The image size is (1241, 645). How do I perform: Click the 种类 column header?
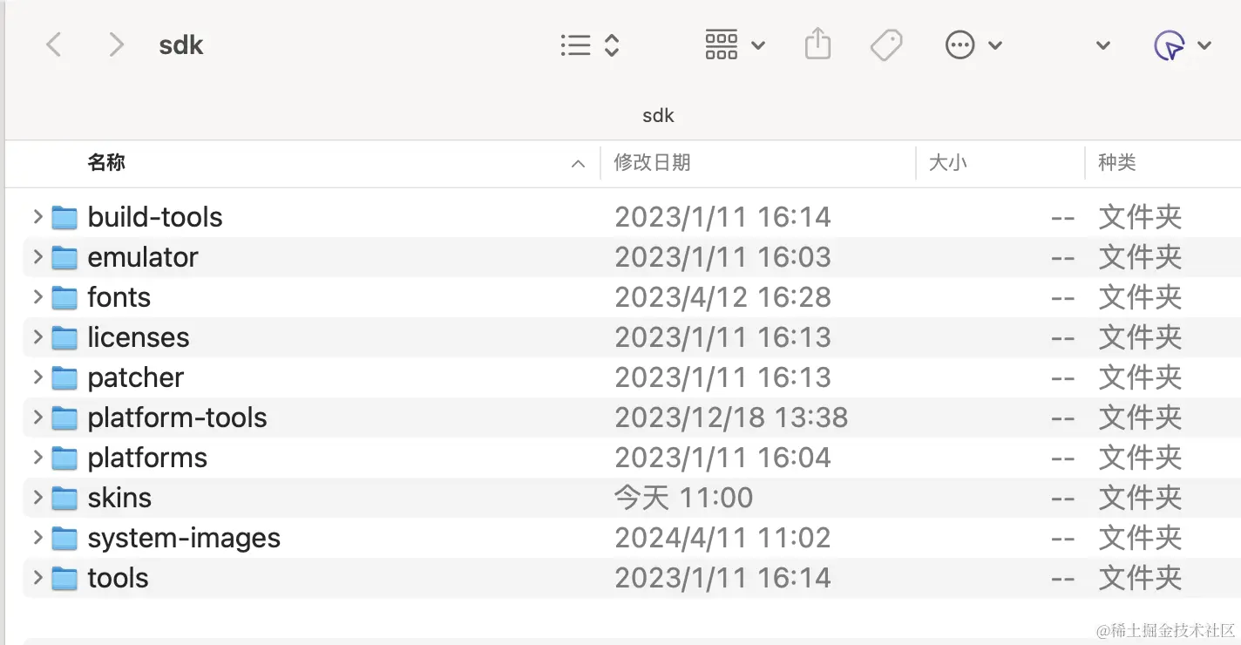tap(1116, 162)
